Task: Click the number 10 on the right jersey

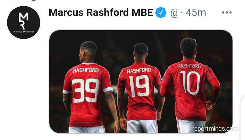Action: tap(190, 83)
